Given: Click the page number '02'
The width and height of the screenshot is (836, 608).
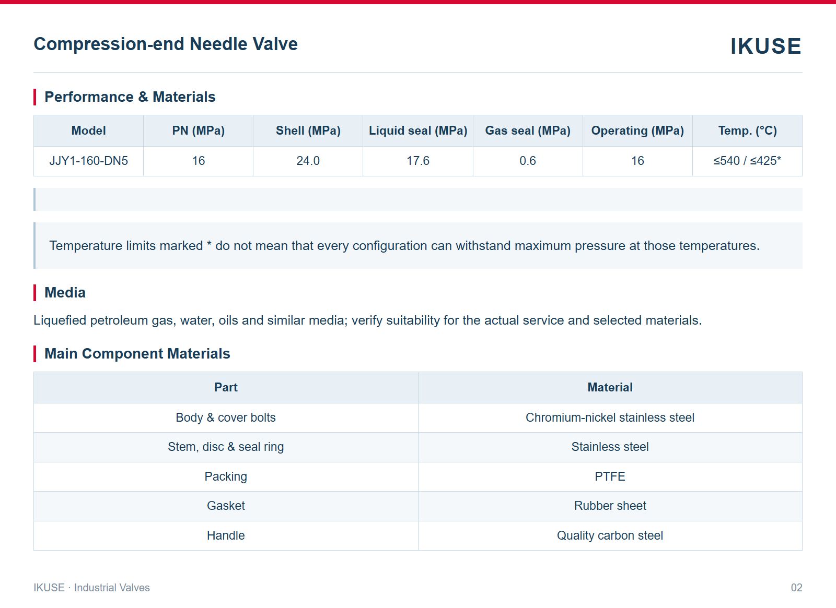Looking at the screenshot, I should [796, 588].
